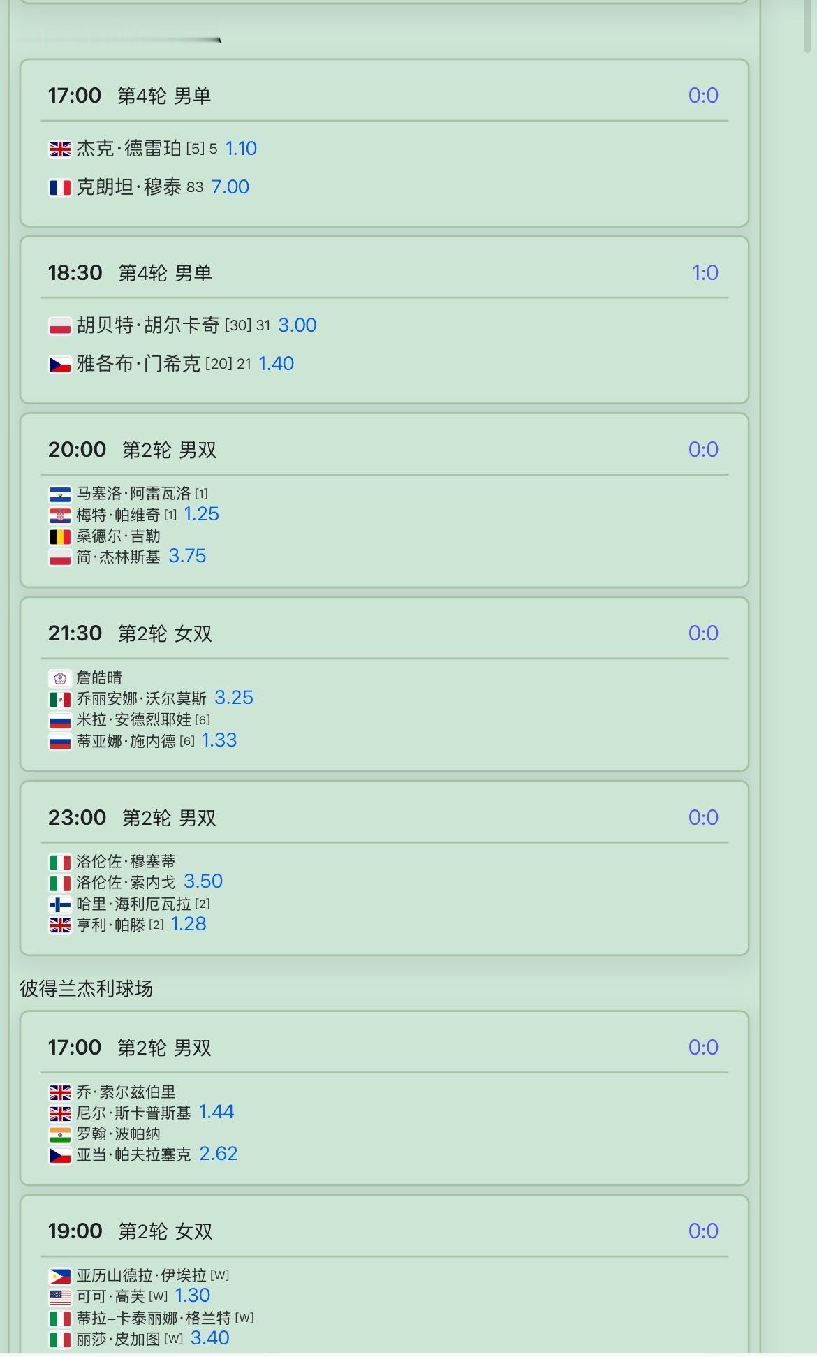Click the Philippine flag beside 亚历山德拉·伊埃拉

coord(60,1276)
